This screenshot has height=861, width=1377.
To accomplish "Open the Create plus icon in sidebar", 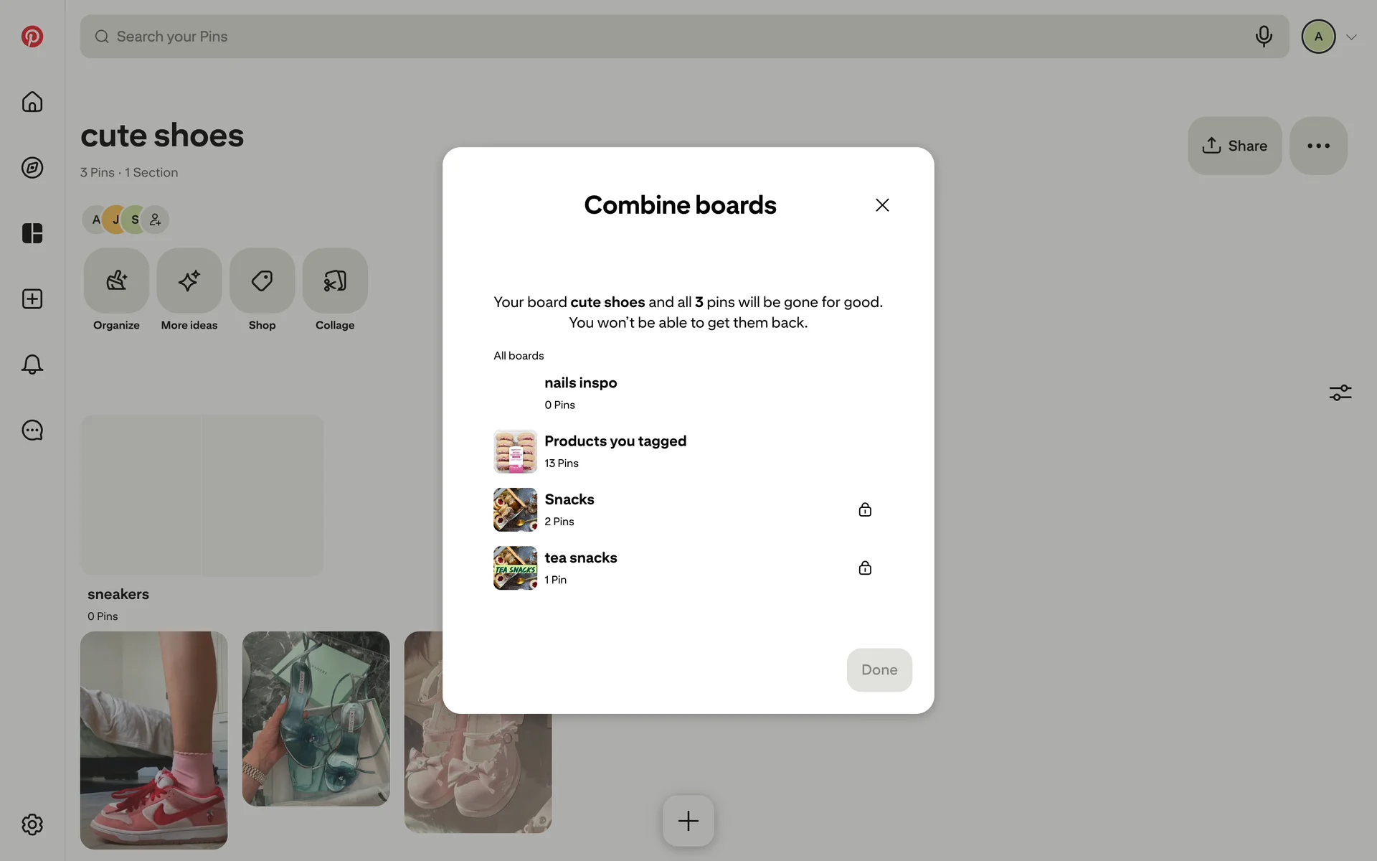I will click(32, 299).
